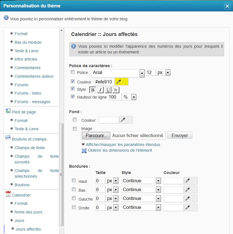Open the line height percent unit dropdown
This screenshot has height=234, width=233.
tap(133, 97)
